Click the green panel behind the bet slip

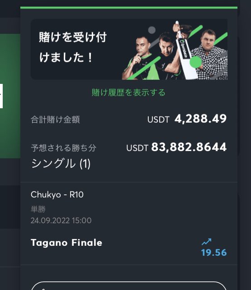click(10, 96)
